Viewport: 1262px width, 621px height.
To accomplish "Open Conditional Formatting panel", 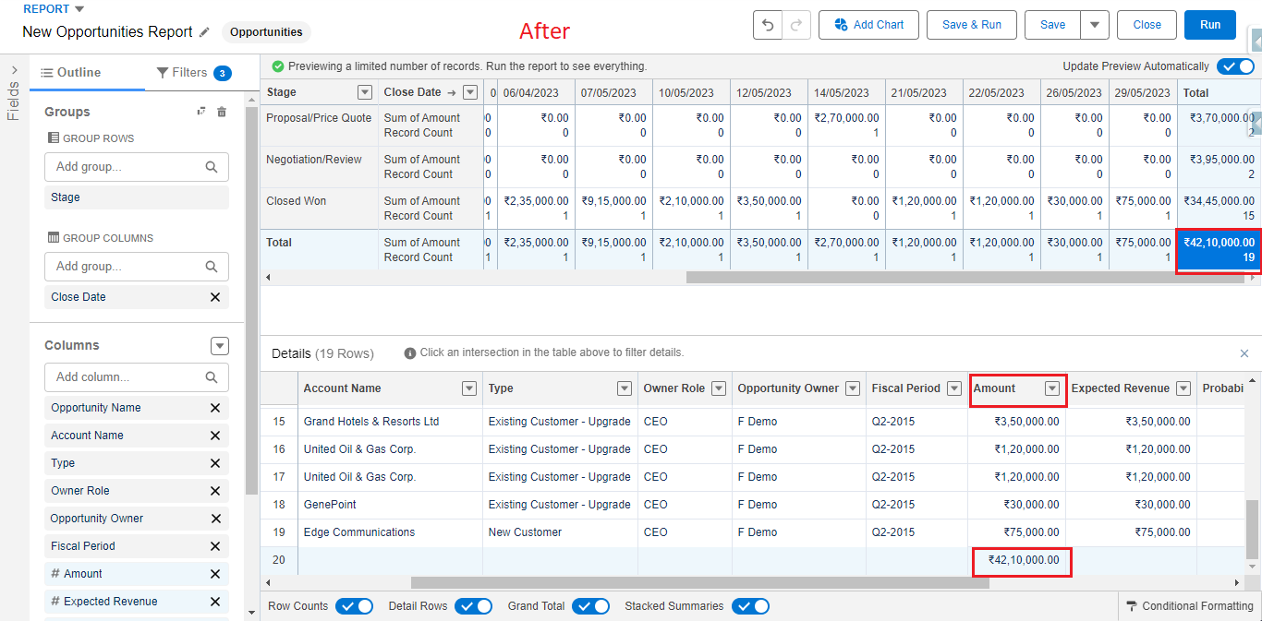I will pyautogui.click(x=1191, y=605).
